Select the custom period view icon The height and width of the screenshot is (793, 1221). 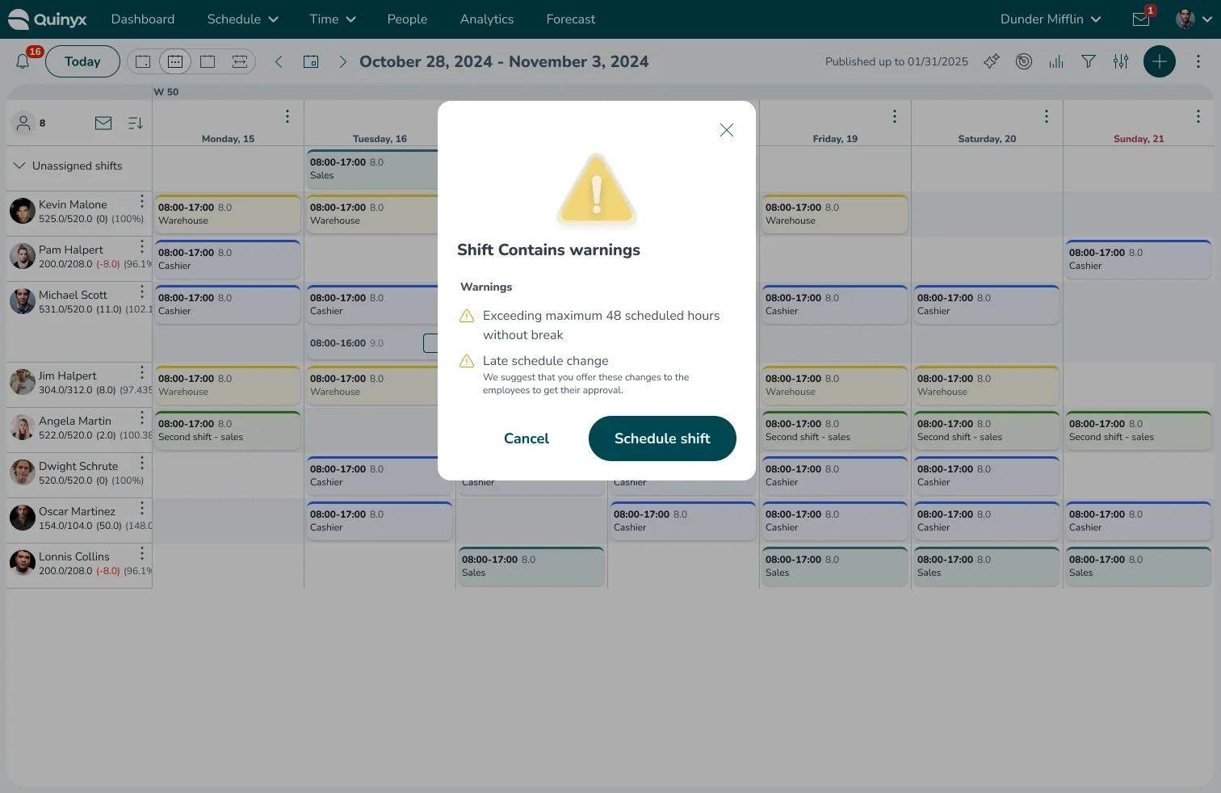tap(240, 61)
